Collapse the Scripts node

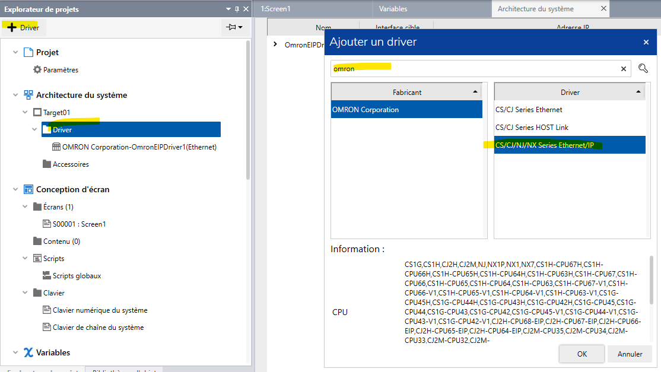tap(25, 258)
